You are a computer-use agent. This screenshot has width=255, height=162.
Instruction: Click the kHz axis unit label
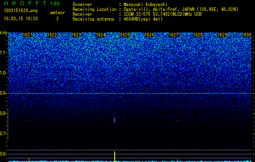pyautogui.click(x=4, y=33)
